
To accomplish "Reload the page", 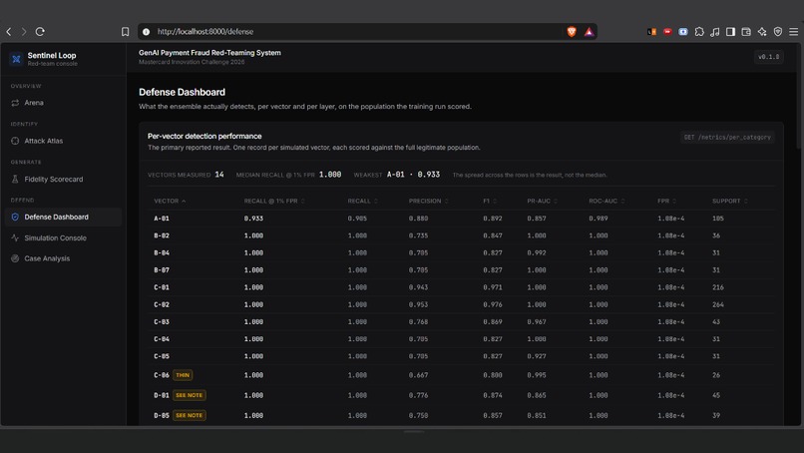I will tap(40, 32).
